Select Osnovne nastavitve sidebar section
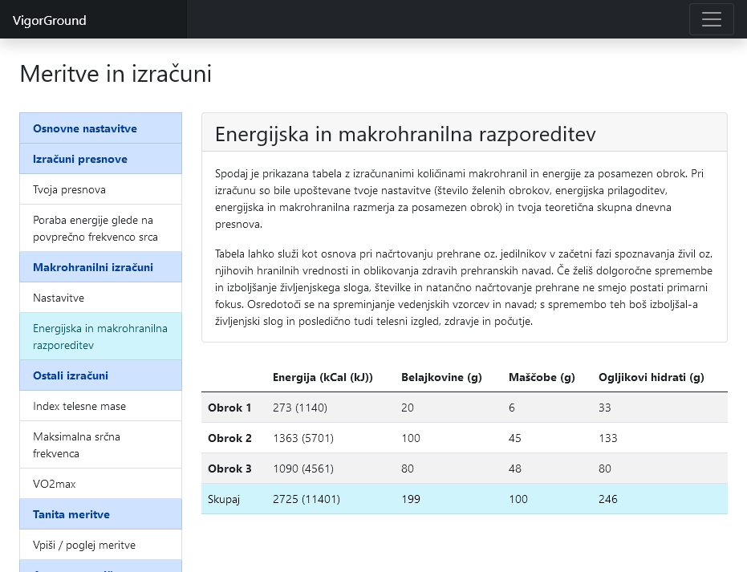747x572 pixels. pyautogui.click(x=85, y=128)
